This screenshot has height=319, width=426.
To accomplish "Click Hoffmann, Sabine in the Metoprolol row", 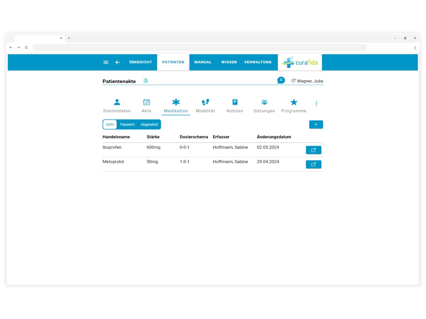I will click(x=230, y=162).
